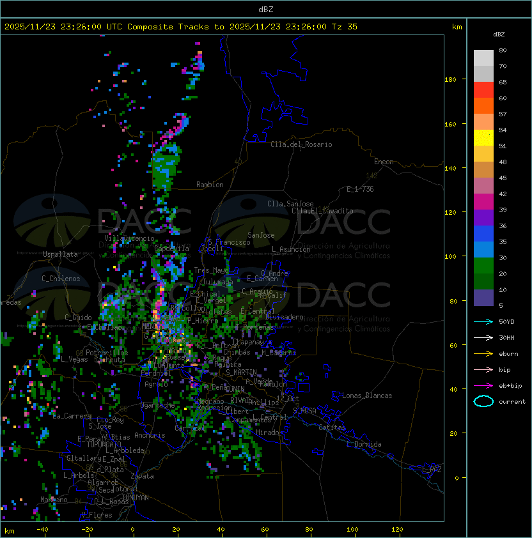Click the 'Divisadero' map label

coord(284,317)
